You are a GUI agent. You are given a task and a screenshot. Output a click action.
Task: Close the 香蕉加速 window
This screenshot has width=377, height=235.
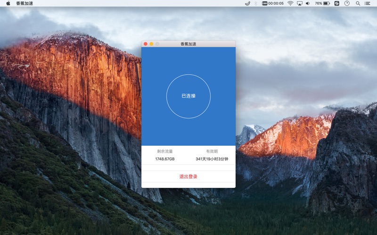(146, 44)
